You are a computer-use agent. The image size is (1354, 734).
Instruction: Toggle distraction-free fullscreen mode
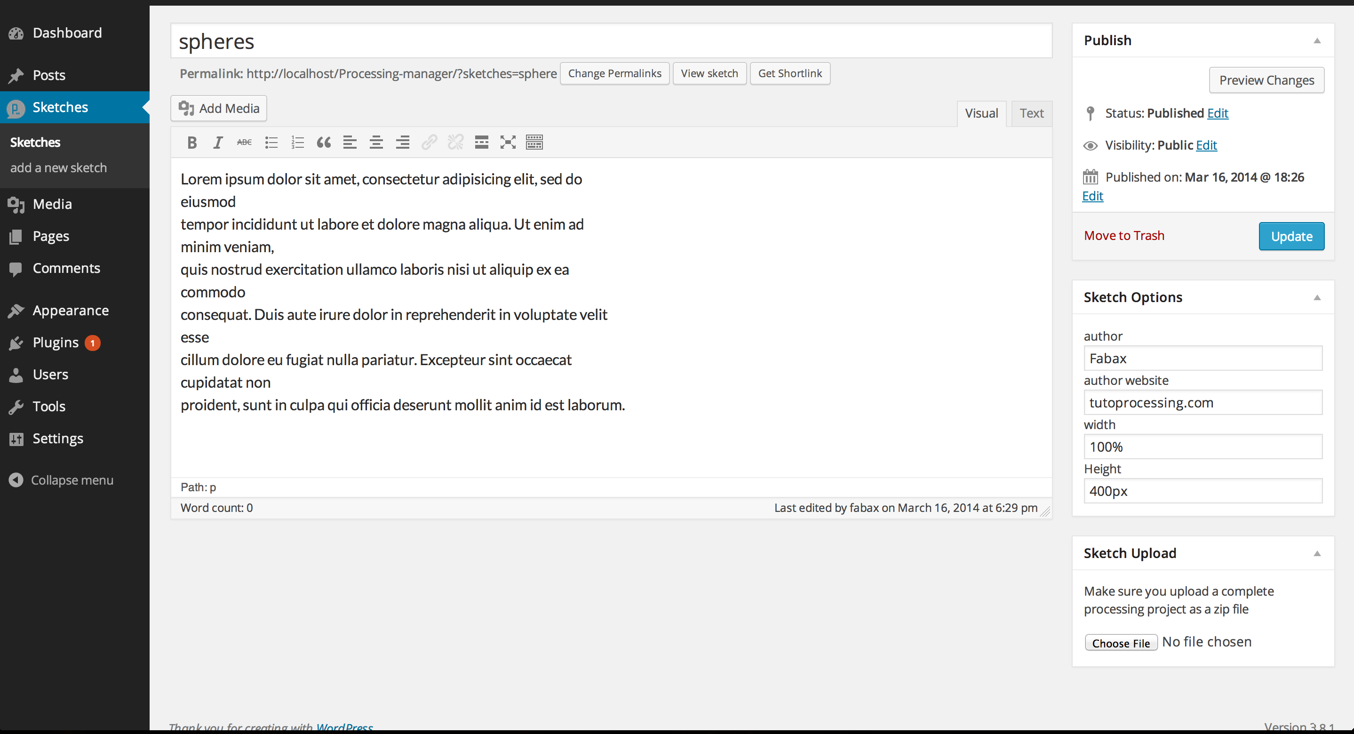[508, 143]
